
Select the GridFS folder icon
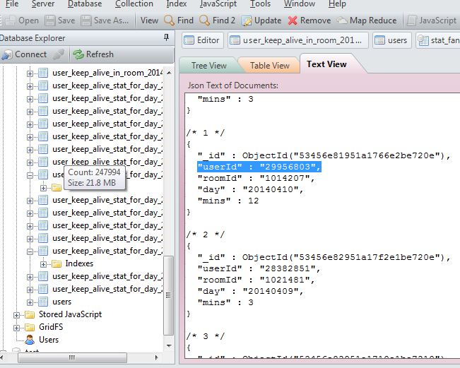30,327
